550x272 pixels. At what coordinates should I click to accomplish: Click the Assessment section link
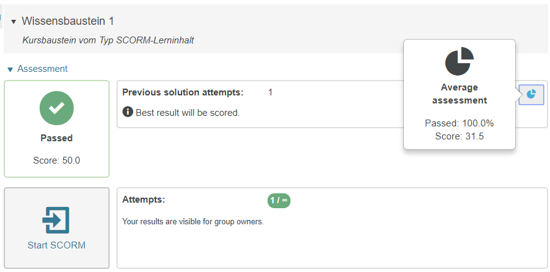(42, 69)
